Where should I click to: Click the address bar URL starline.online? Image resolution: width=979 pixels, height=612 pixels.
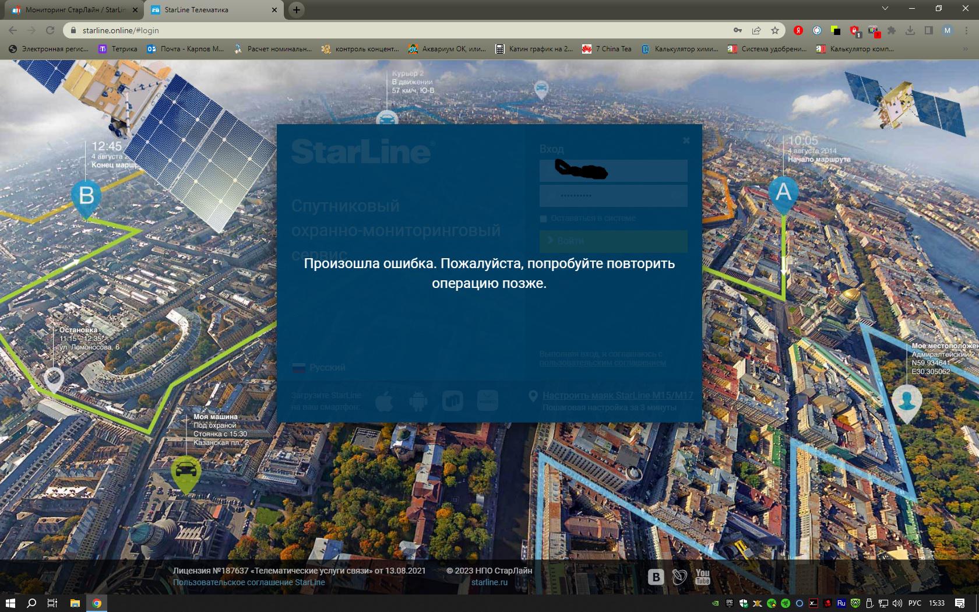pyautogui.click(x=121, y=30)
